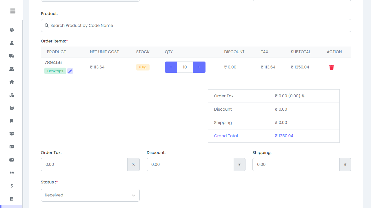Open the dashboard pie chart icon

pos(12,30)
